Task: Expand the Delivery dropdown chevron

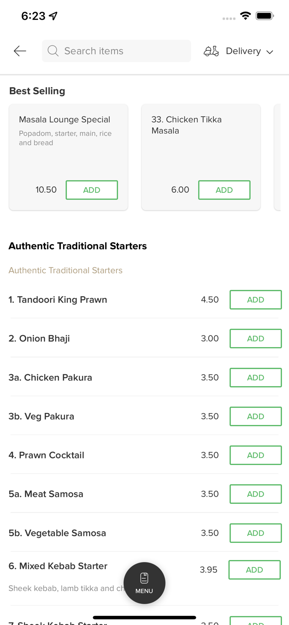Action: [270, 52]
